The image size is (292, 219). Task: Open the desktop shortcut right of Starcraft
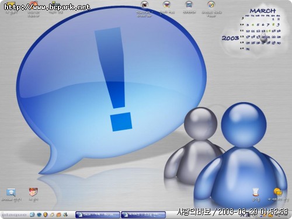click(x=167, y=8)
